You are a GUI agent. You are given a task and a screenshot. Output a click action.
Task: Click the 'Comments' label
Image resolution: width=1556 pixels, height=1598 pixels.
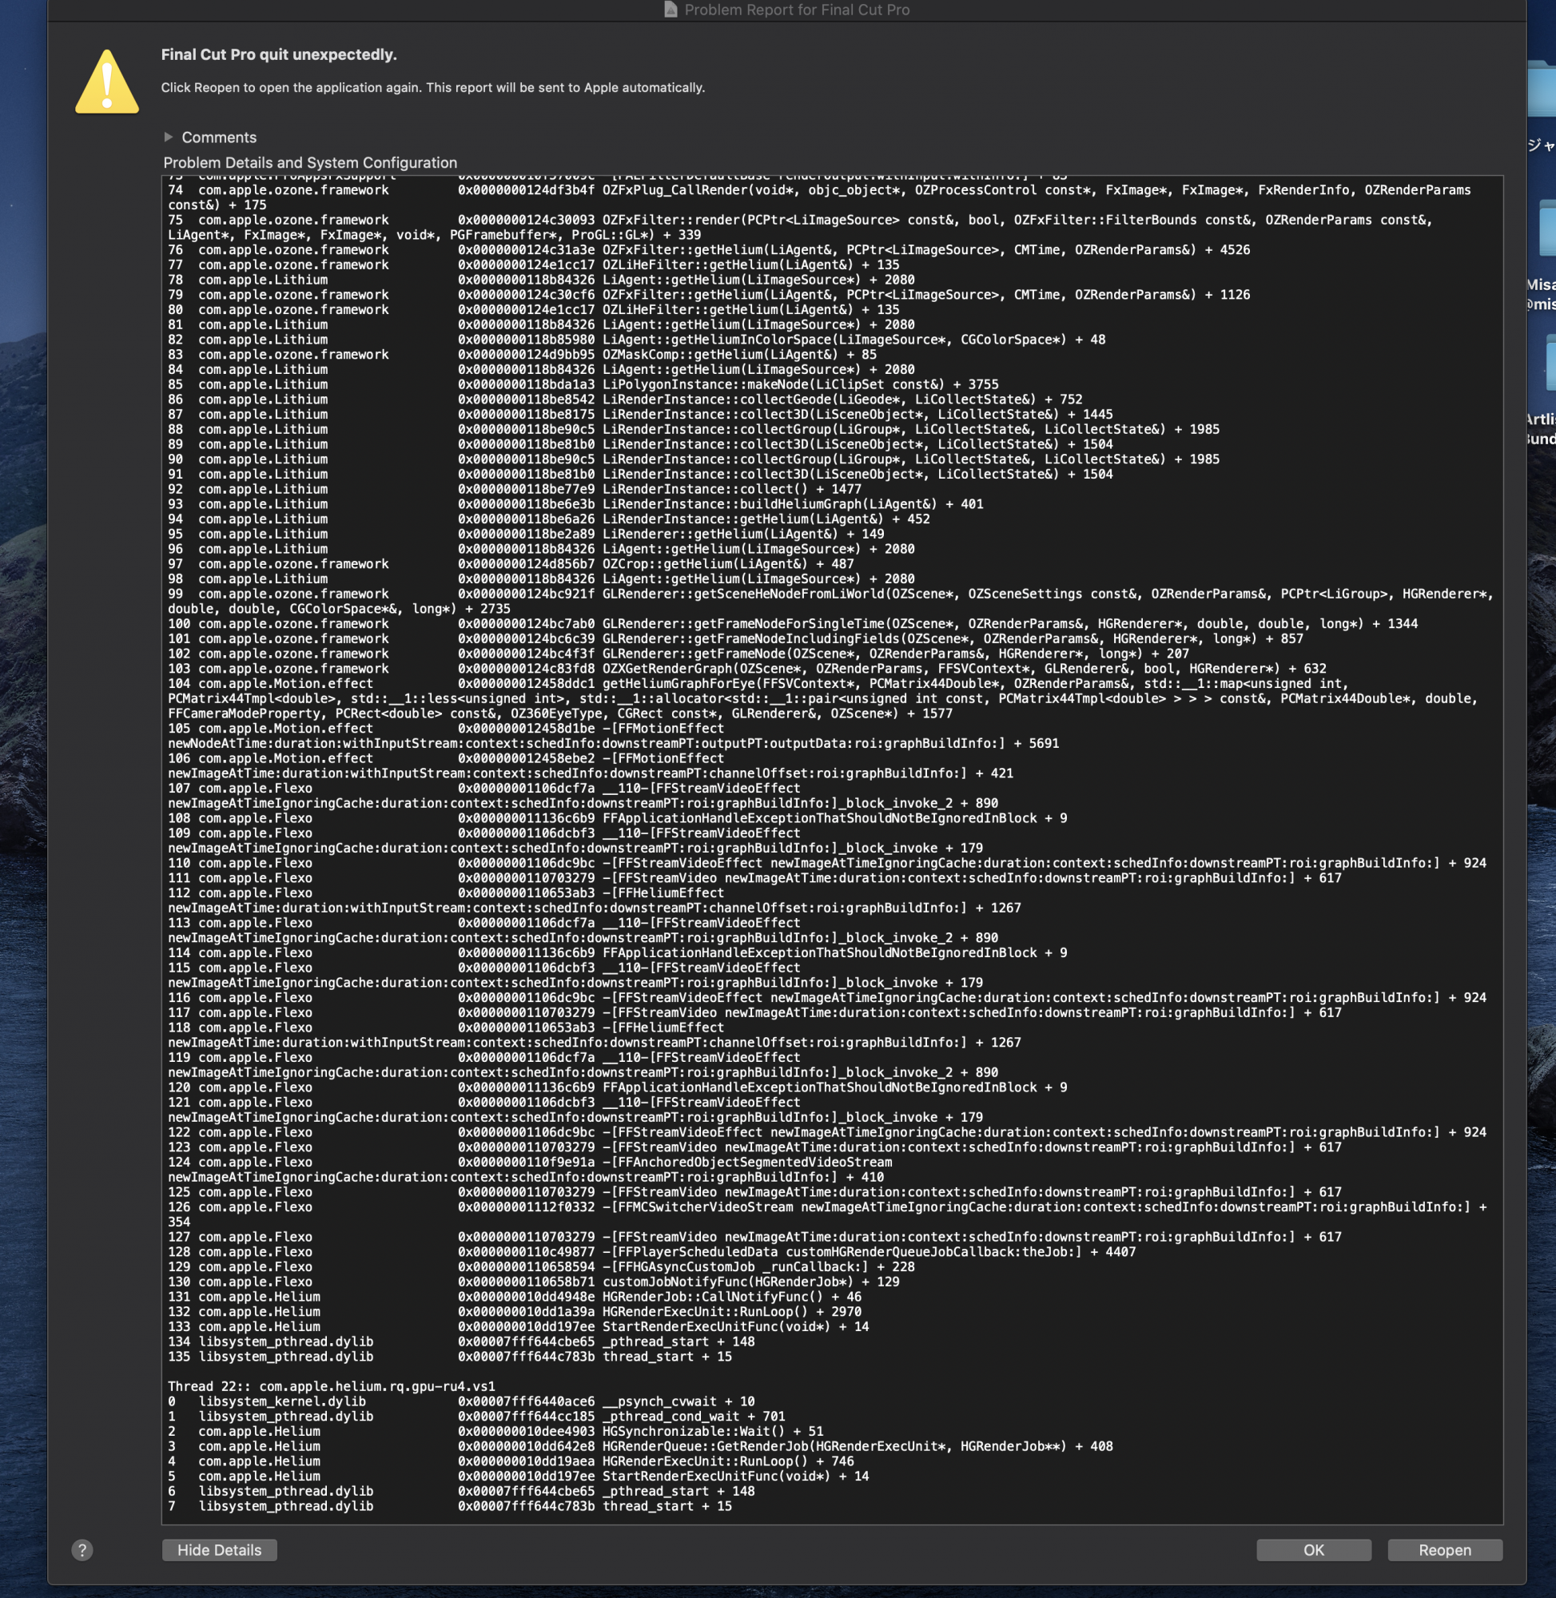click(219, 137)
